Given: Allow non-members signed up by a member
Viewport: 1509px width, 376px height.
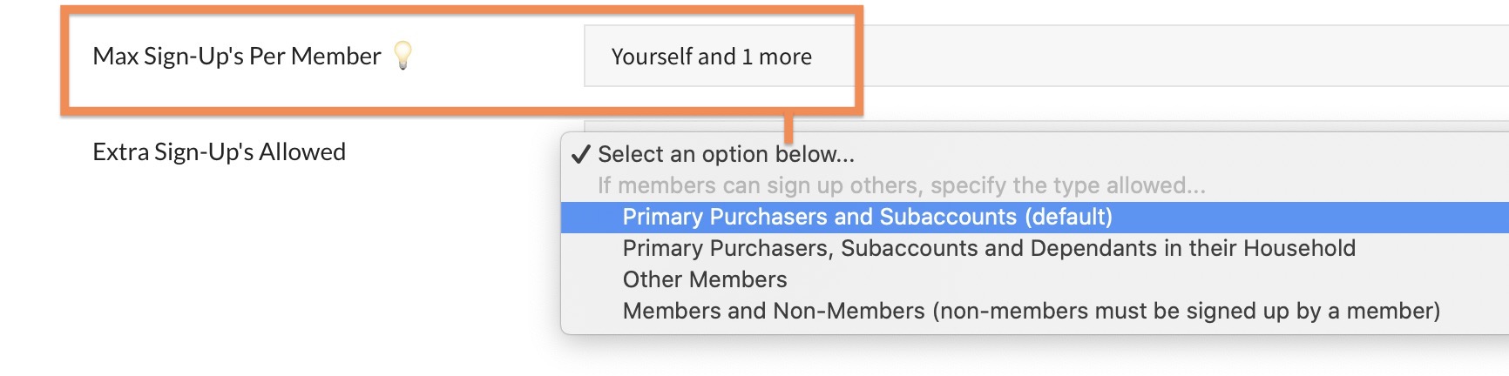Looking at the screenshot, I should 1031,311.
